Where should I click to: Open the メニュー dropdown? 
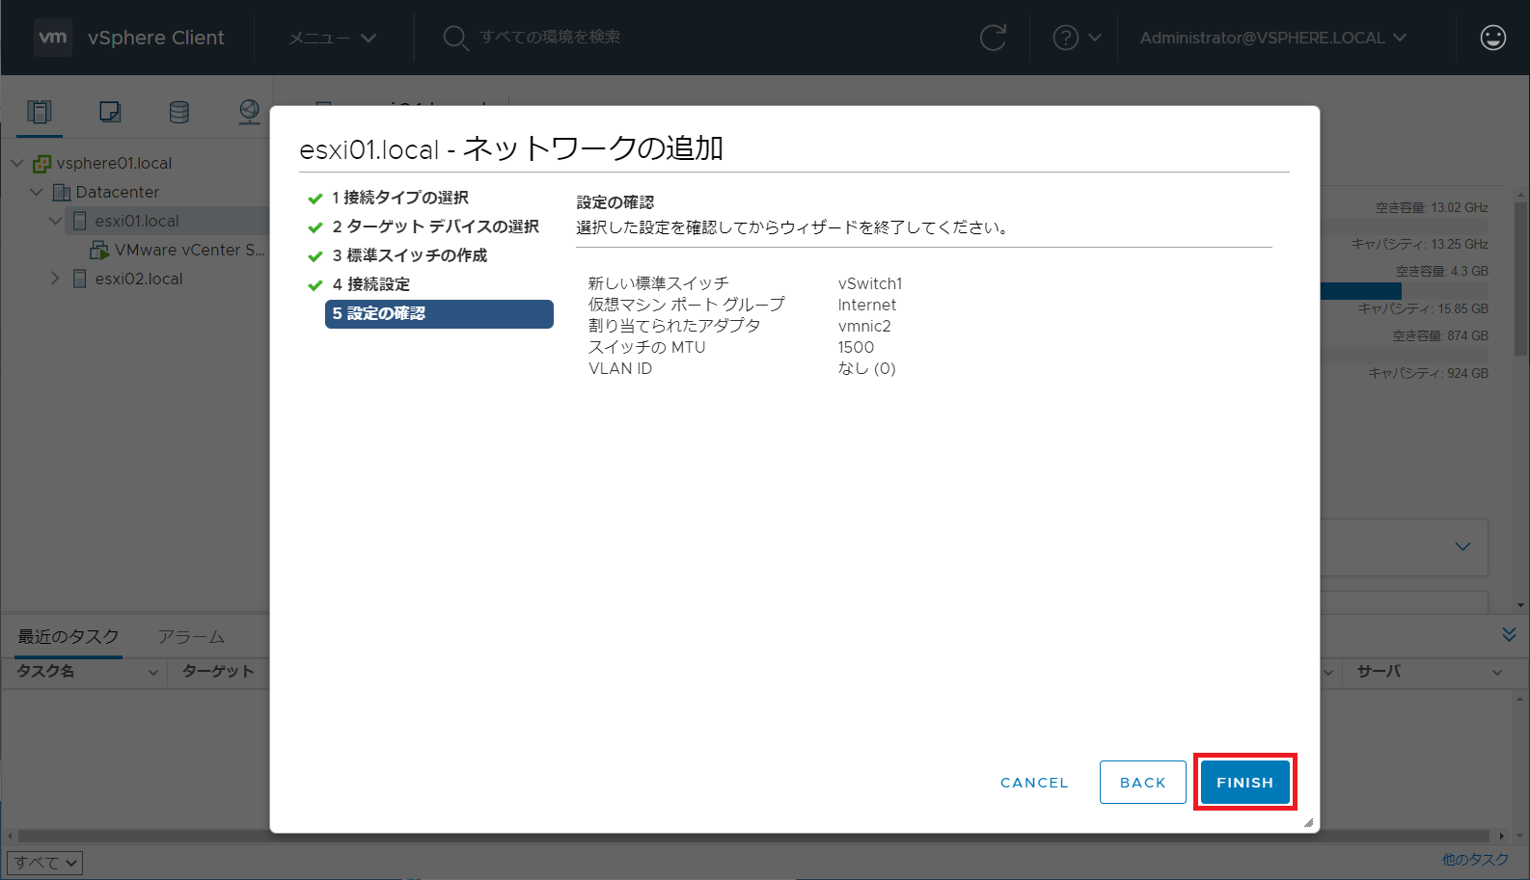point(332,38)
